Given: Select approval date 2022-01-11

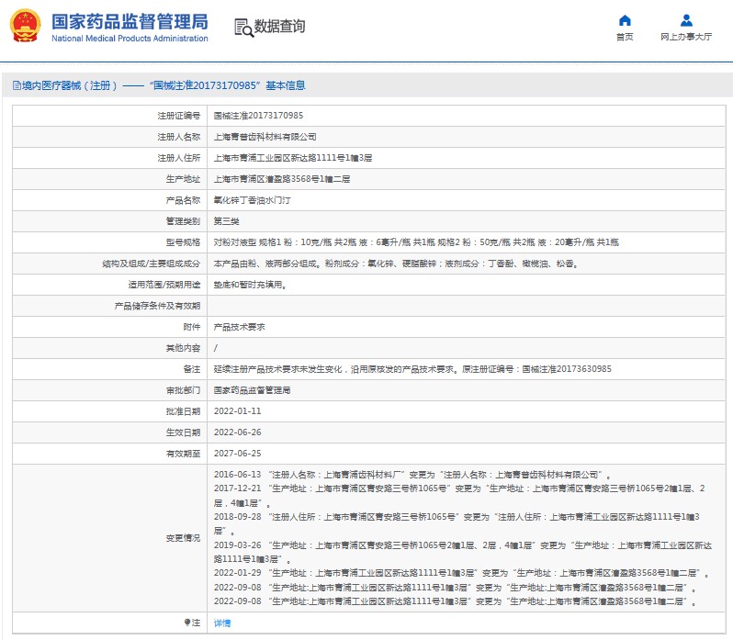Looking at the screenshot, I should 238,411.
